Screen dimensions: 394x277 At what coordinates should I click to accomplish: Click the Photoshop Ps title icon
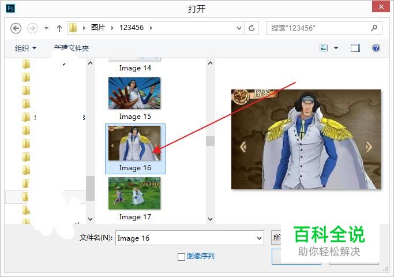click(10, 8)
